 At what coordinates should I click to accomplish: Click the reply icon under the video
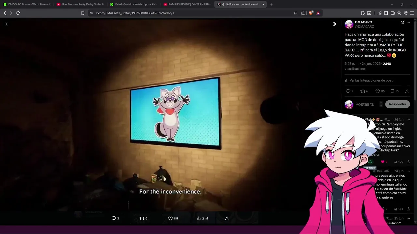click(x=114, y=218)
